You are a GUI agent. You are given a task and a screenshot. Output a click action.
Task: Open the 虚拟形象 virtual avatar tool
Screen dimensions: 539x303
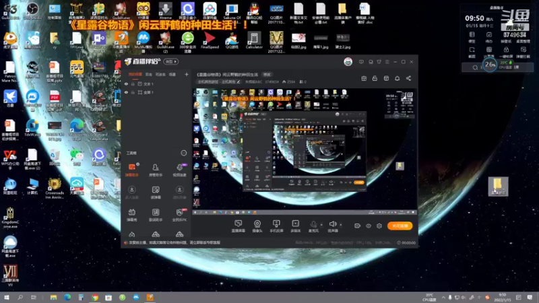coord(179,193)
